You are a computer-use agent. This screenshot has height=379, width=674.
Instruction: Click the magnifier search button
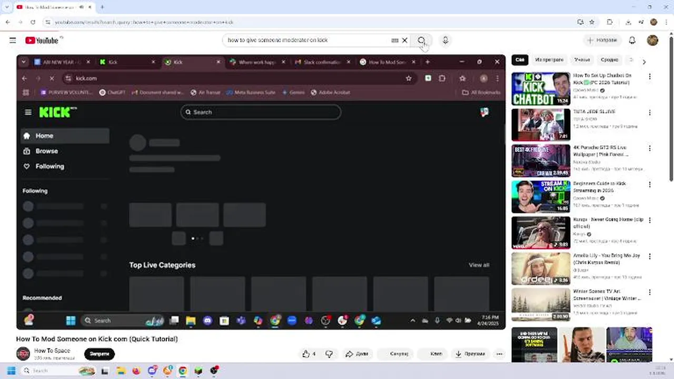[x=421, y=40]
